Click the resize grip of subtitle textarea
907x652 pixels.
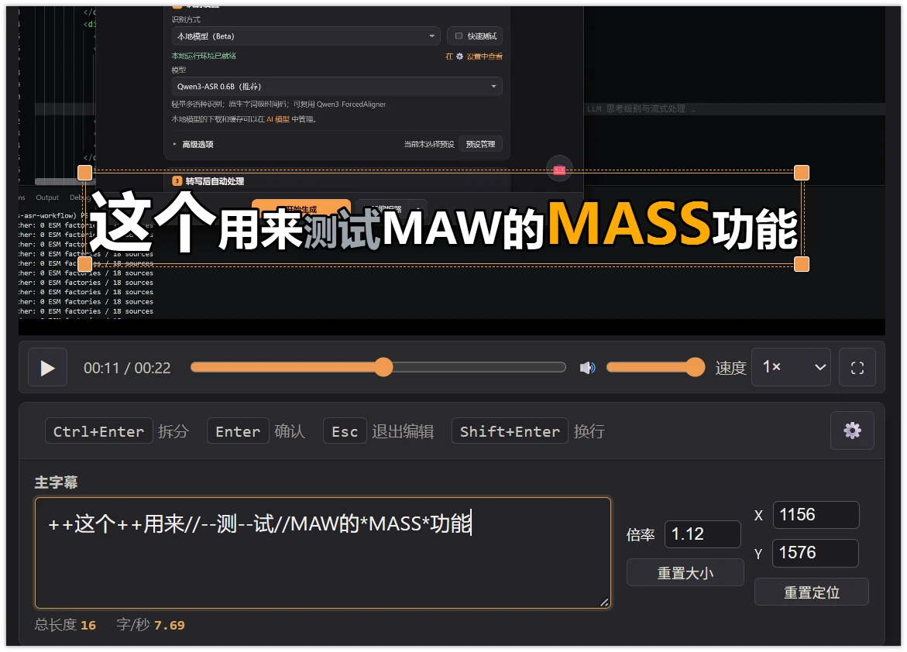tap(604, 602)
